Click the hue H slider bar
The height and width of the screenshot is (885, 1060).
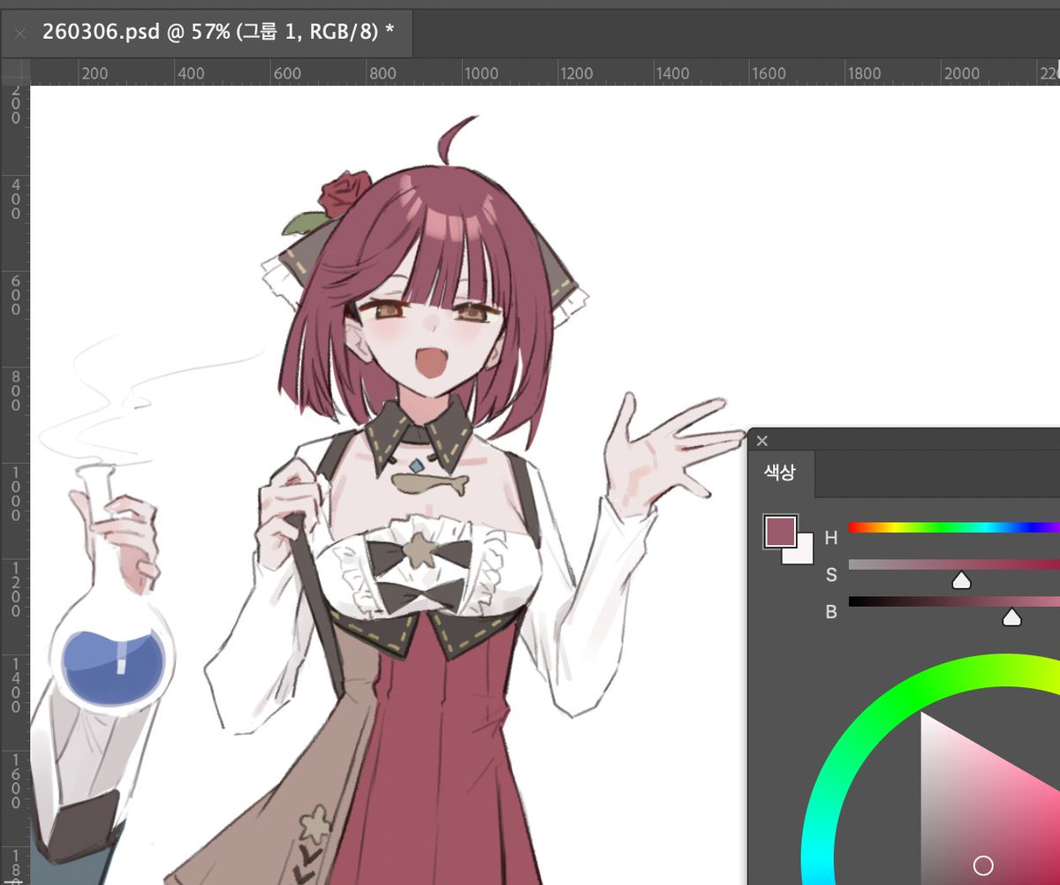[x=954, y=527]
